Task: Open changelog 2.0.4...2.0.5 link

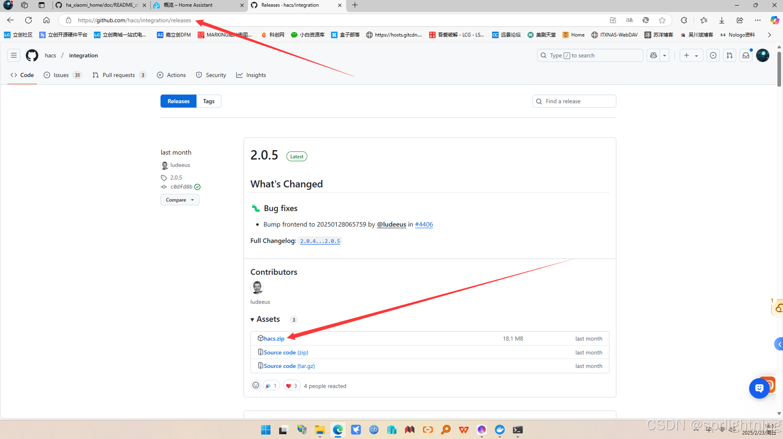Action: coord(320,241)
